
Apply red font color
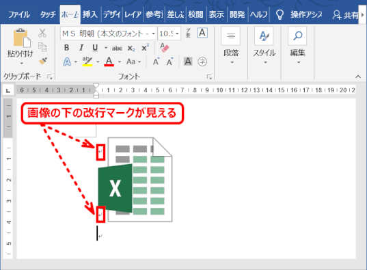click(109, 62)
